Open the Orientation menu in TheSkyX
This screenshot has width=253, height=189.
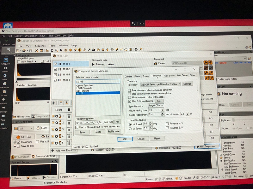coord(31,36)
